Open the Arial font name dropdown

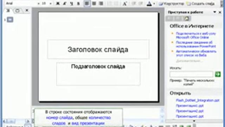pyautogui.click(x=38, y=4)
